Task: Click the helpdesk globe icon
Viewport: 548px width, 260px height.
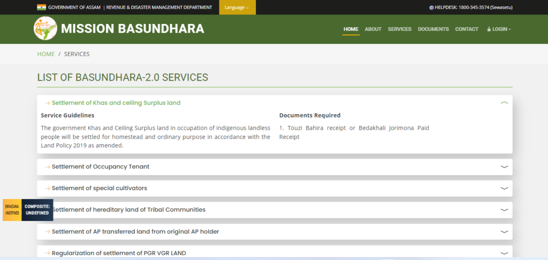Action: coord(432,7)
